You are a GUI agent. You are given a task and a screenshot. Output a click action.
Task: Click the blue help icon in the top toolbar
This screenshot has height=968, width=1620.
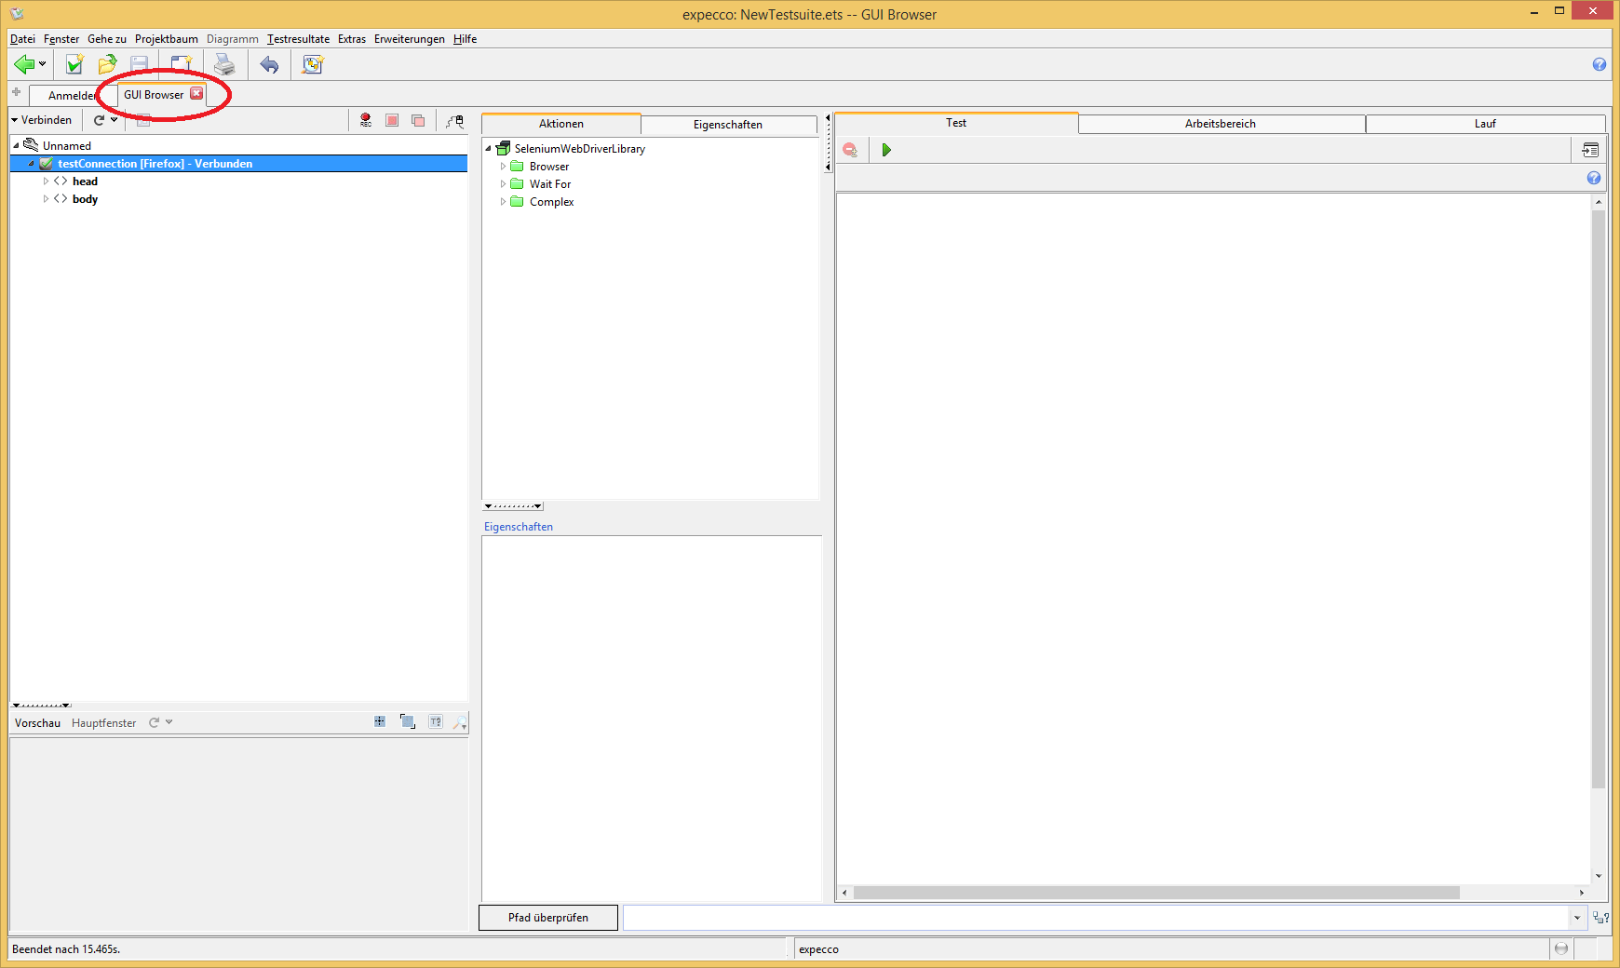tap(1599, 64)
